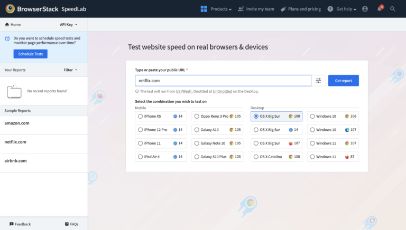This screenshot has height=230, width=406.
Task: Click the SpeedLab product name
Action: tap(74, 9)
